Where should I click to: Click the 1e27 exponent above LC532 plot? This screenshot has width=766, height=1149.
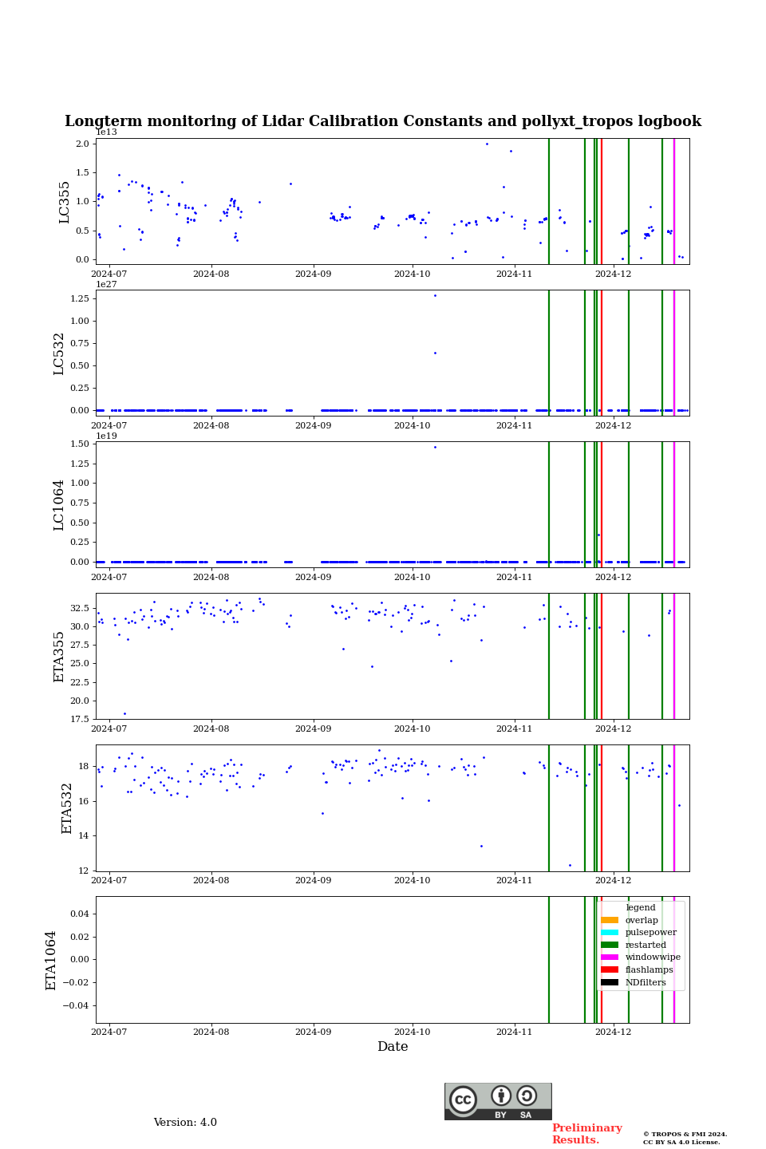click(107, 284)
